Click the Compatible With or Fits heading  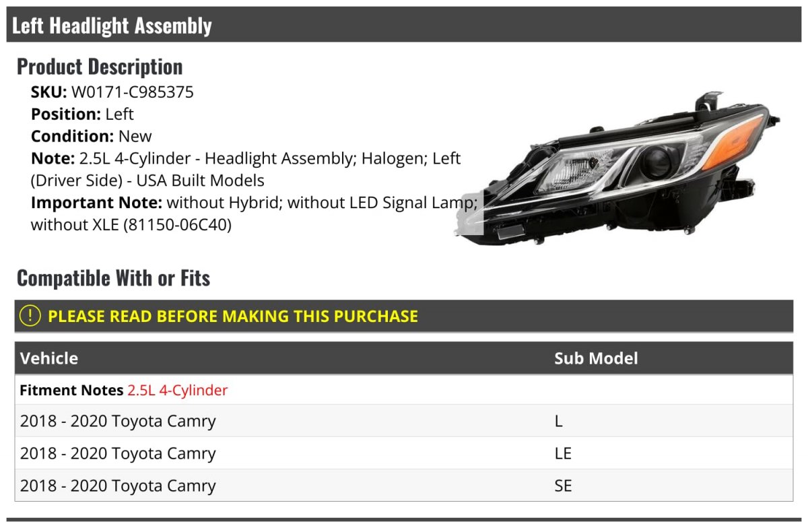point(113,277)
